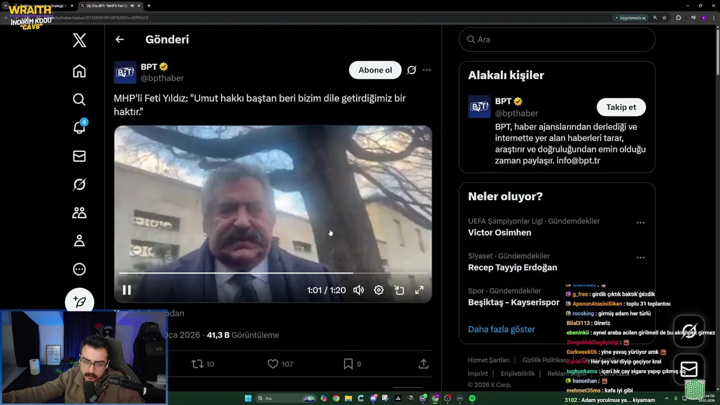
Task: Click the taskbar Ara search box
Action: pos(286,398)
